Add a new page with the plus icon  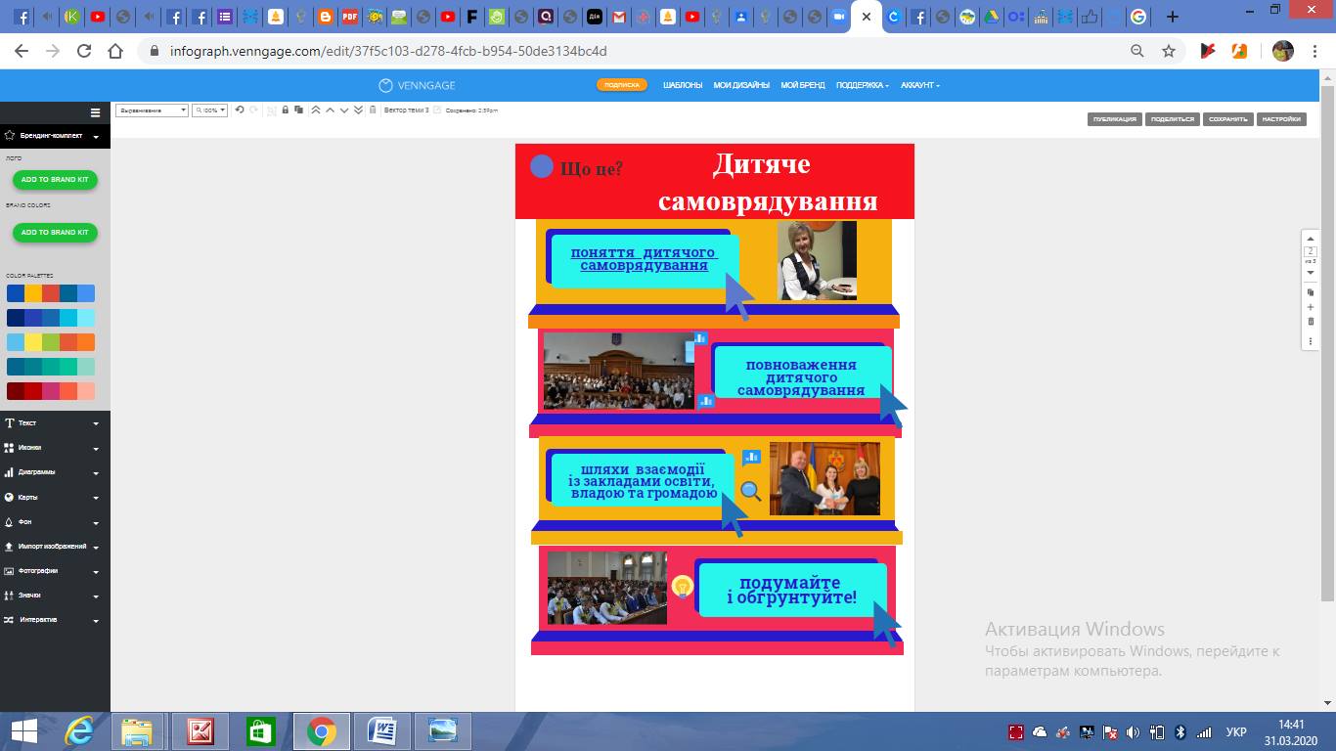[x=1311, y=307]
